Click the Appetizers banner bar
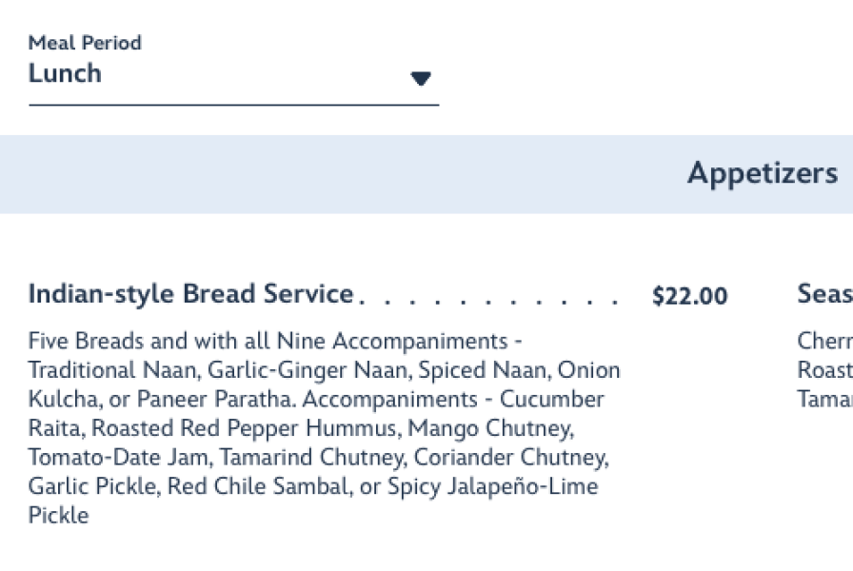The height and width of the screenshot is (571, 853). (x=426, y=173)
